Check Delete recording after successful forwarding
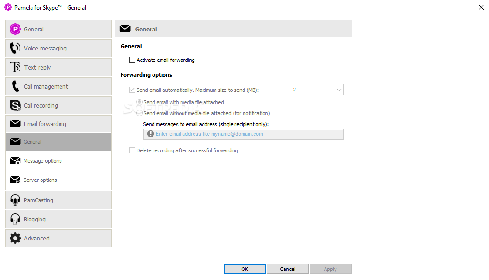This screenshot has width=489, height=280. coord(132,150)
